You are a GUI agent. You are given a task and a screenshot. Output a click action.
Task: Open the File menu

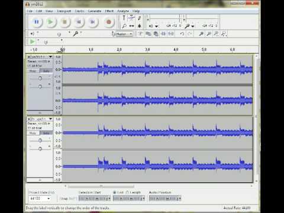(x=30, y=11)
